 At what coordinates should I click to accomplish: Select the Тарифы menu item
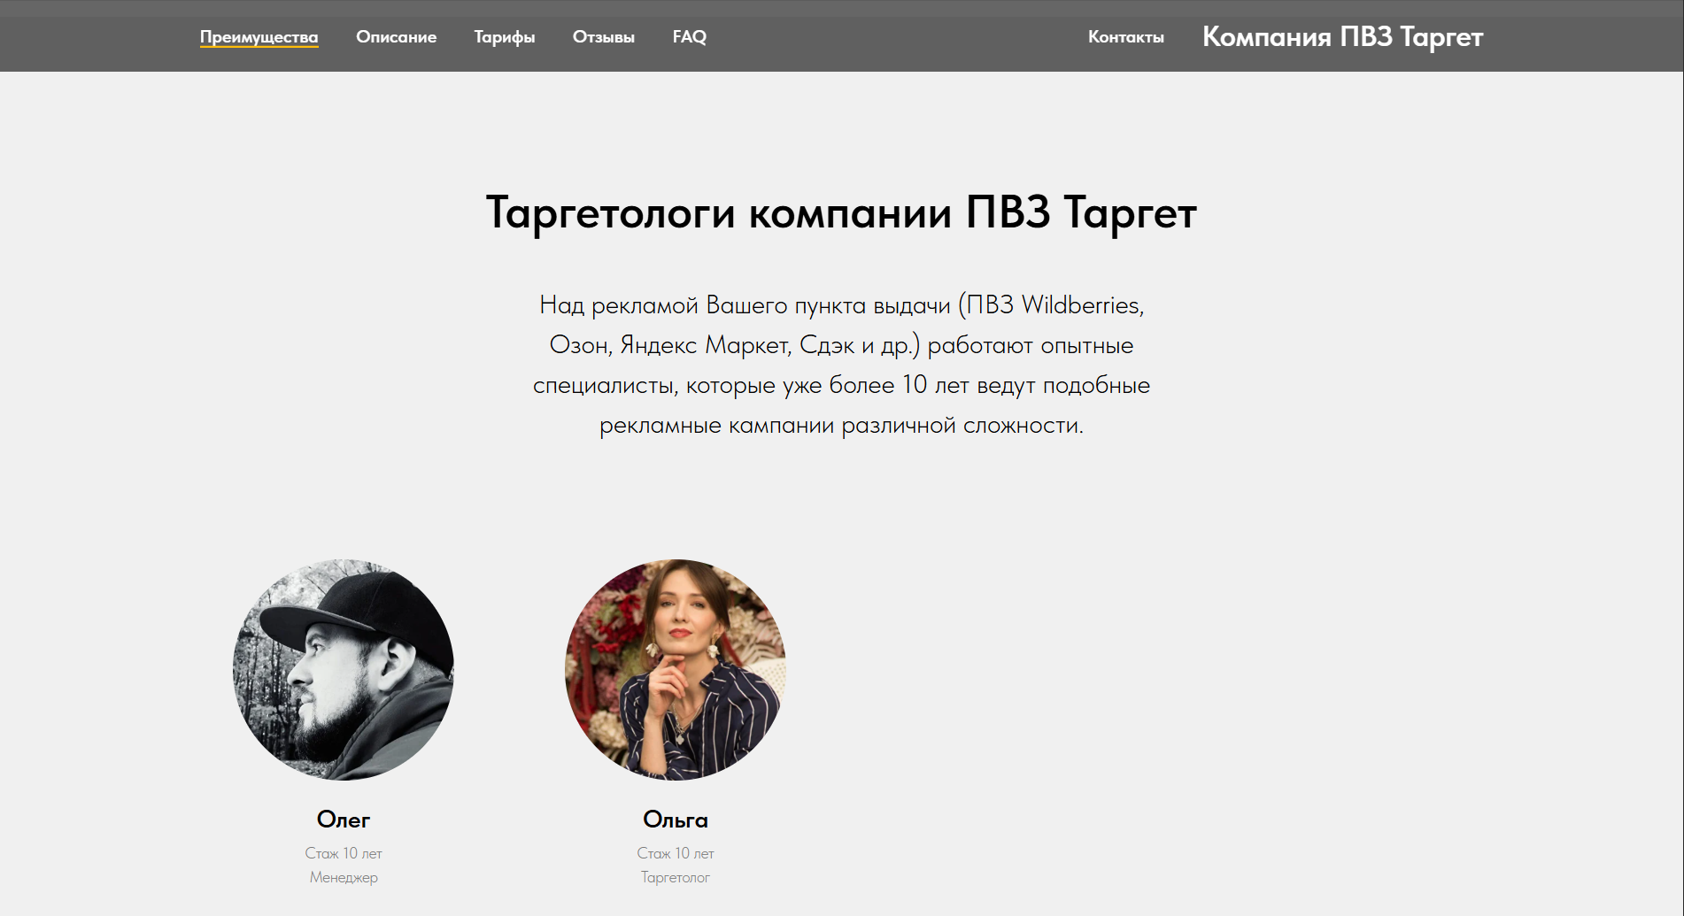505,37
